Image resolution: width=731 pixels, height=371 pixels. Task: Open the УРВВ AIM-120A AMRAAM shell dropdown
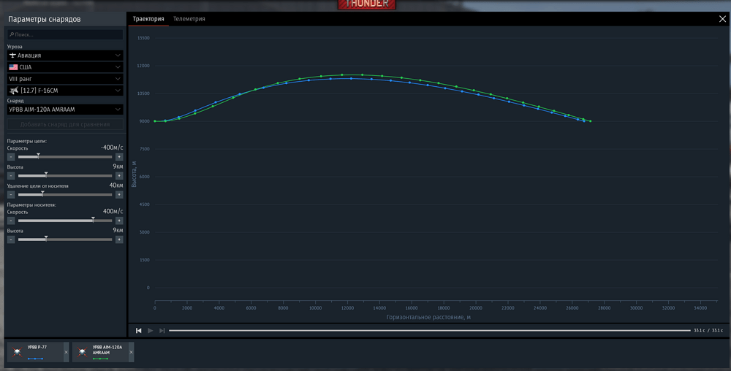coord(65,110)
